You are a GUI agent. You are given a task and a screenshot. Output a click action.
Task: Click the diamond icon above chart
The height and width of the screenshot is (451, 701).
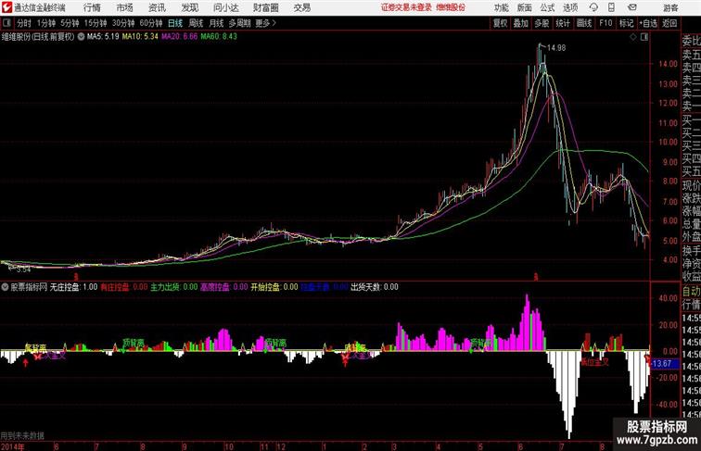pos(633,37)
